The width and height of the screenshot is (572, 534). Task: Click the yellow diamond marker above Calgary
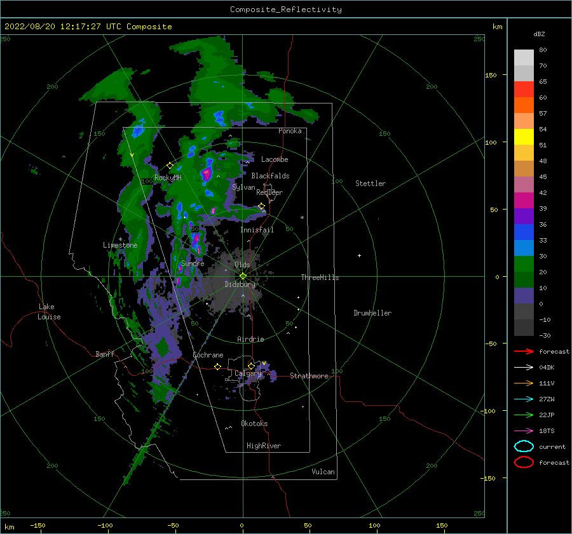tap(251, 366)
